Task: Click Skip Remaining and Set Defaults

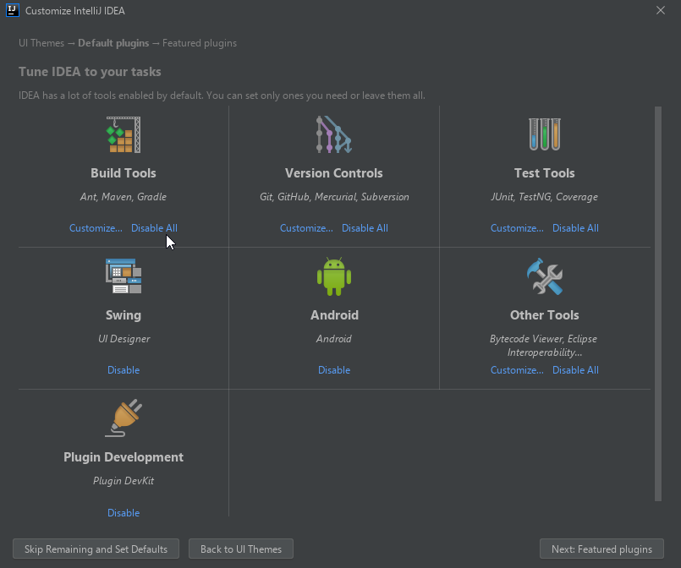Action: pyautogui.click(x=96, y=549)
